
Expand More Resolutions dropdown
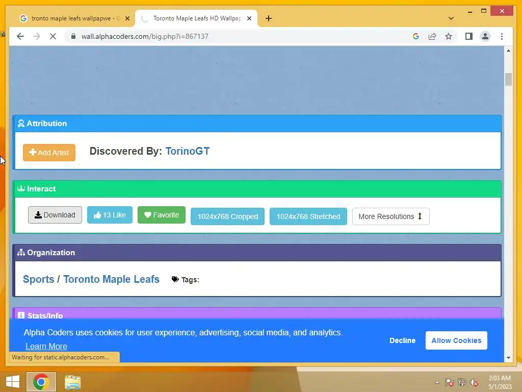coord(391,216)
